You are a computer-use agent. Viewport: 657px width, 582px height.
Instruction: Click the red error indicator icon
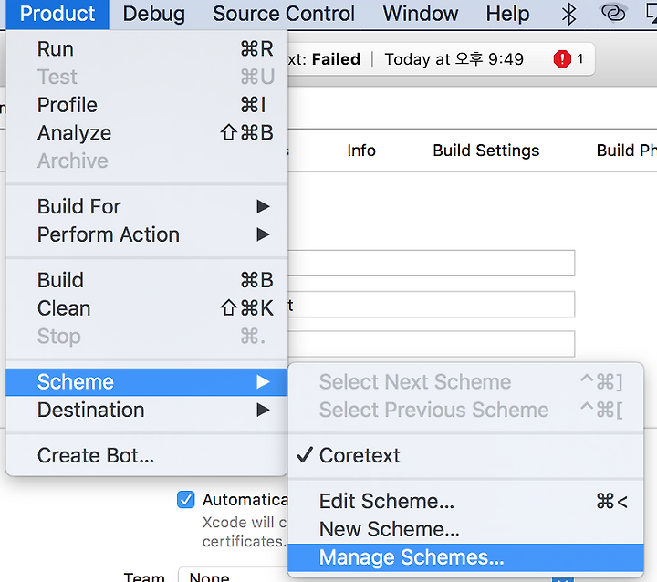(562, 58)
